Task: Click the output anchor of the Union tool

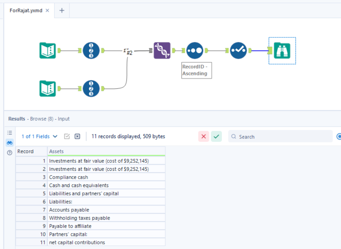Action: [173, 50]
